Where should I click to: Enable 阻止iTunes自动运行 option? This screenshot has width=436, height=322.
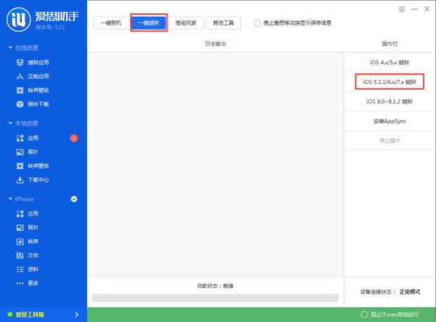point(364,314)
